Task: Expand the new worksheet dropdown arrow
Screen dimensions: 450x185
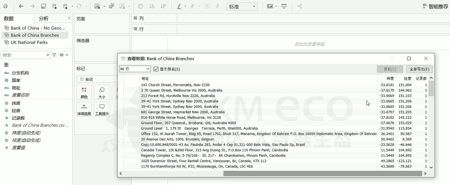Action: click(x=104, y=6)
